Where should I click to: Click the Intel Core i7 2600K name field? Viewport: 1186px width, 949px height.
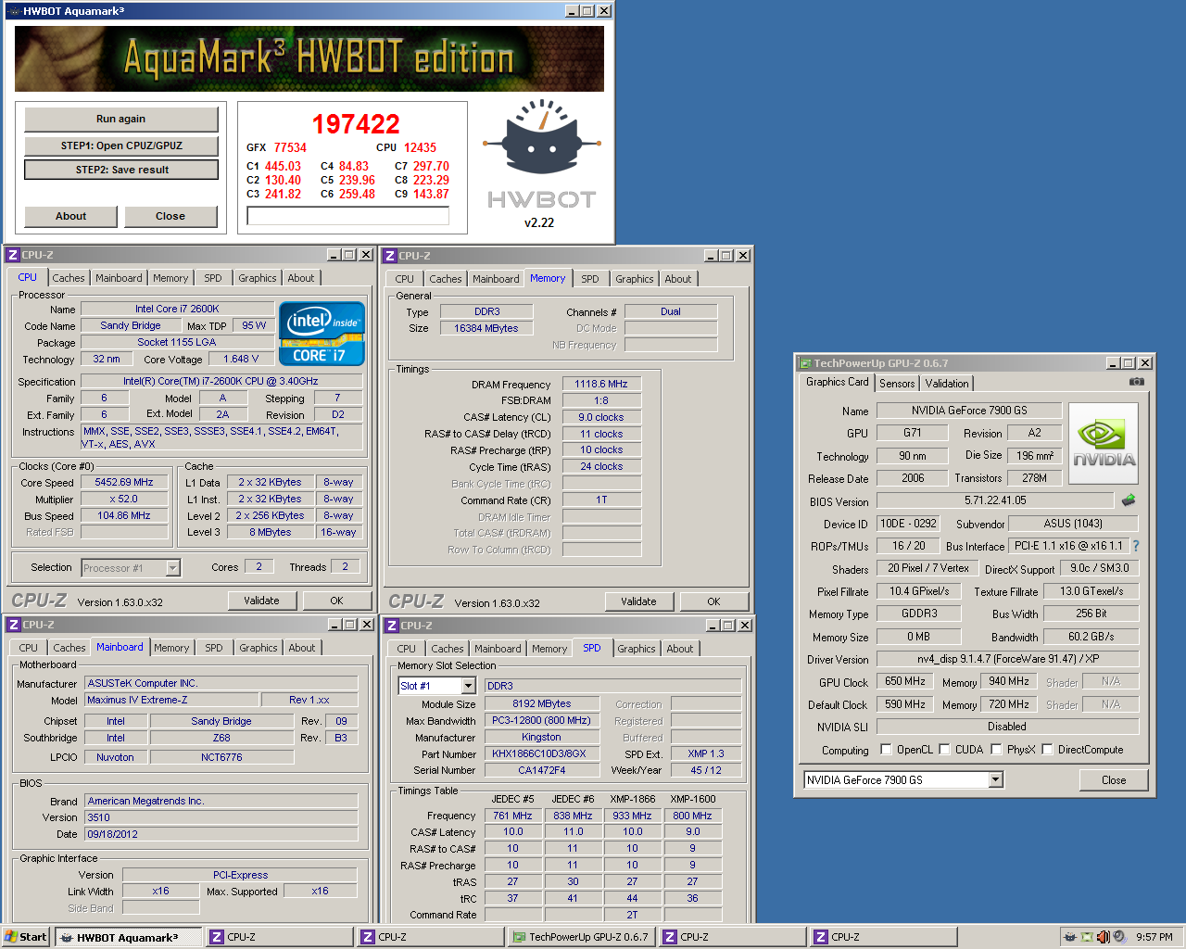(x=177, y=309)
